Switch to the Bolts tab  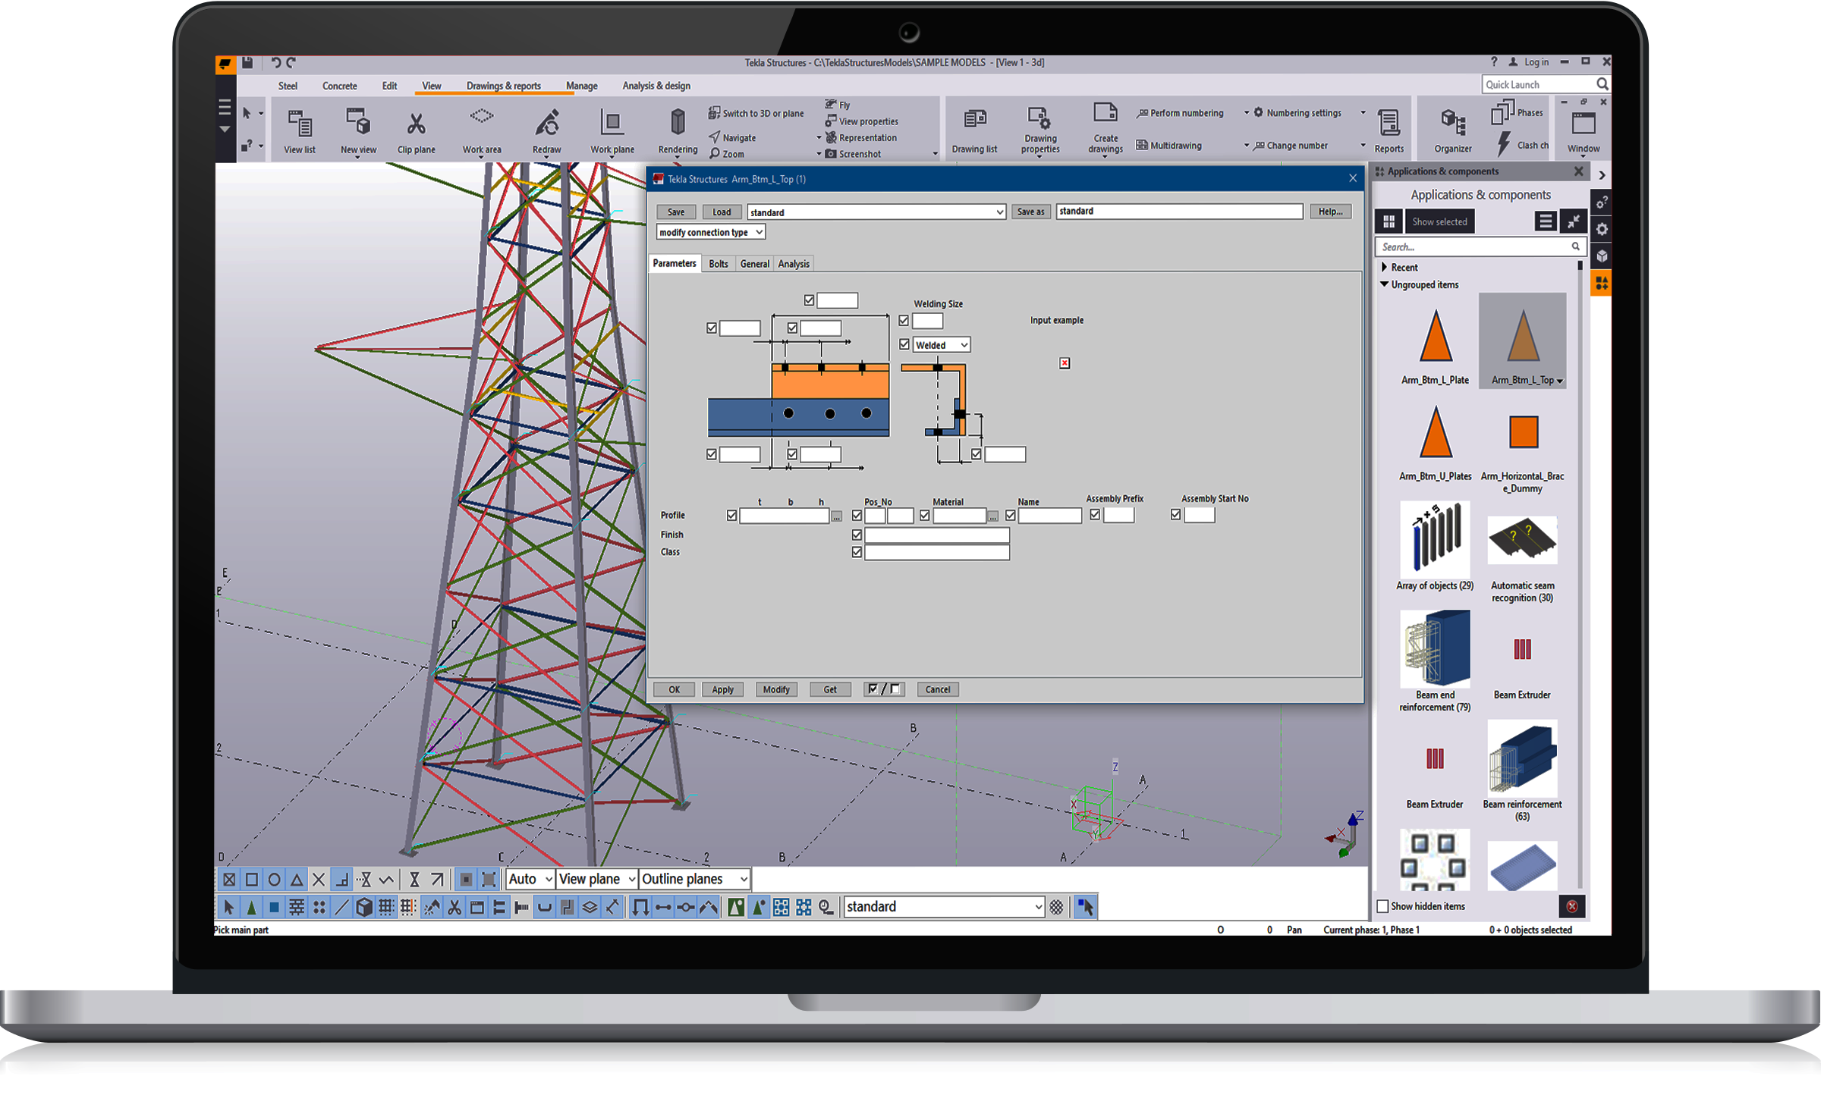point(718,264)
